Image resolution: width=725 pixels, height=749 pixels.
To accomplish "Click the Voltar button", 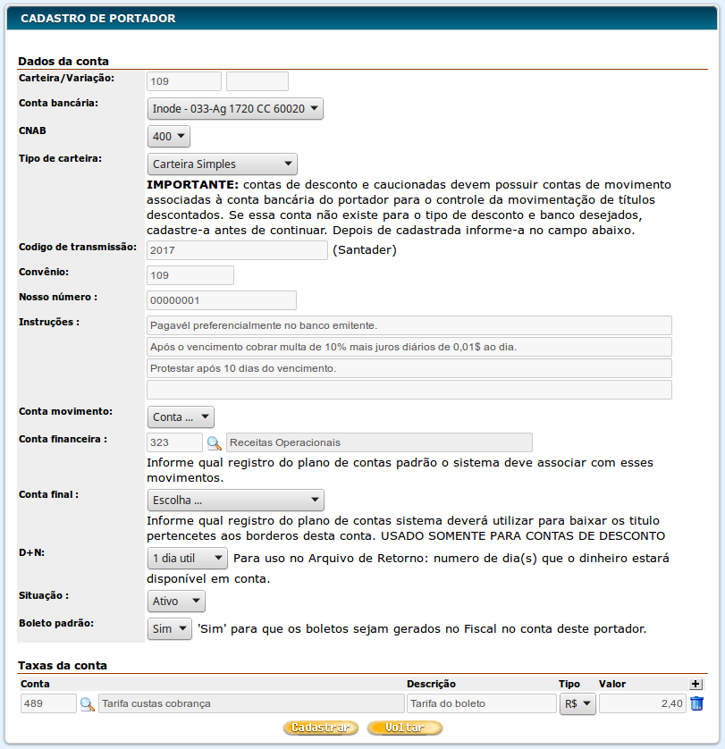I will coord(405,728).
